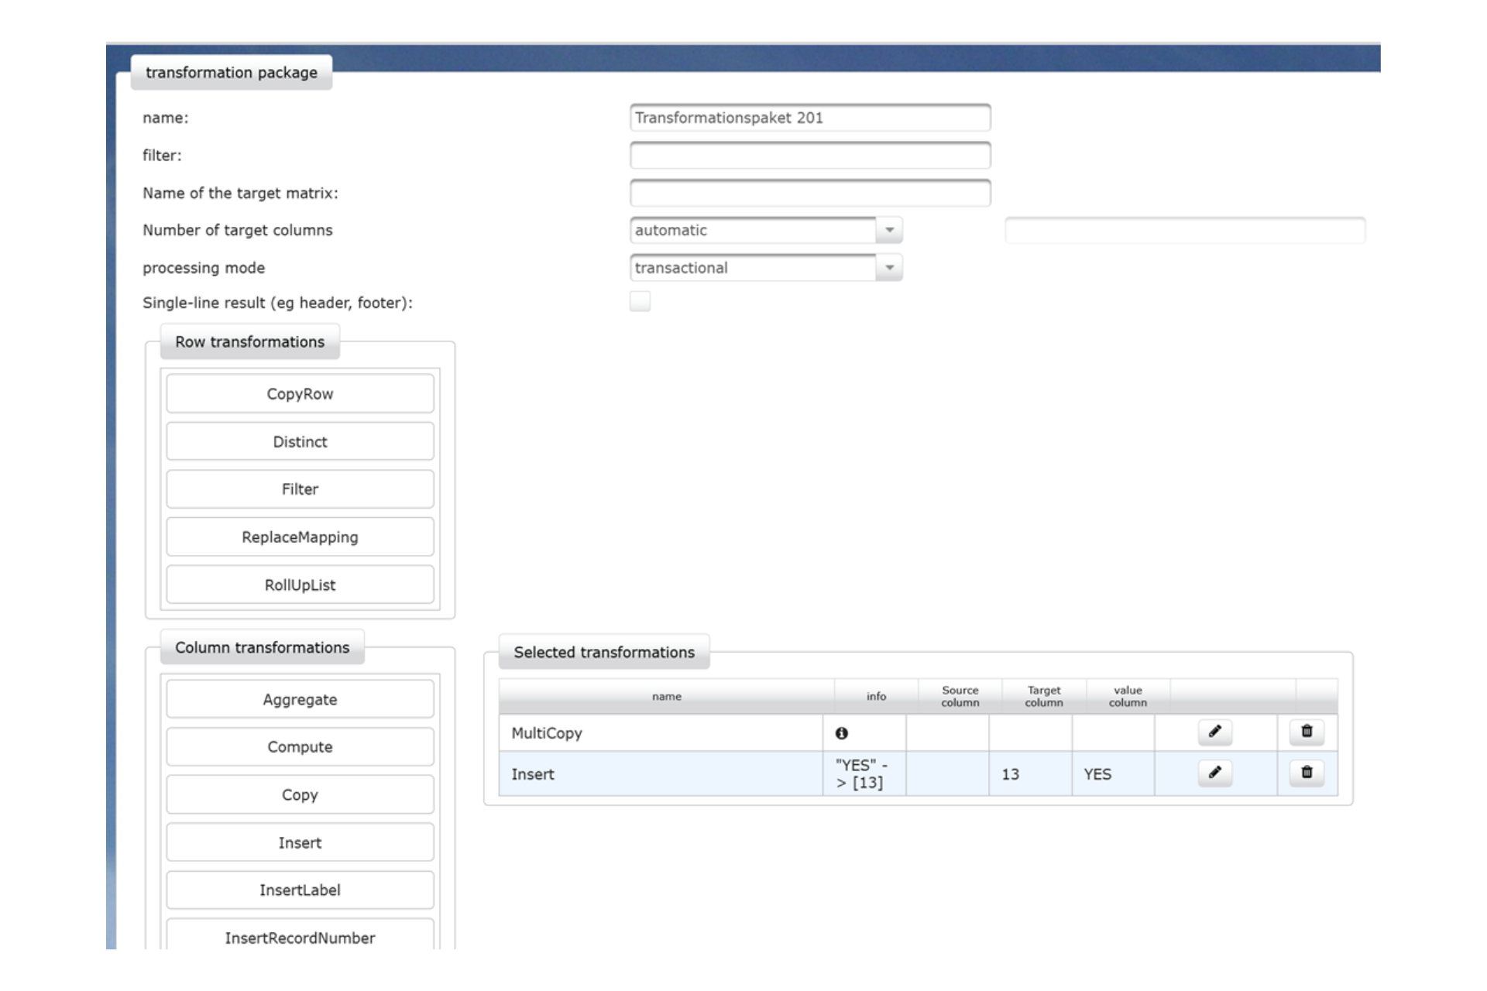Delete the MultiCopy transformation row
The height and width of the screenshot is (991, 1487).
tap(1307, 732)
